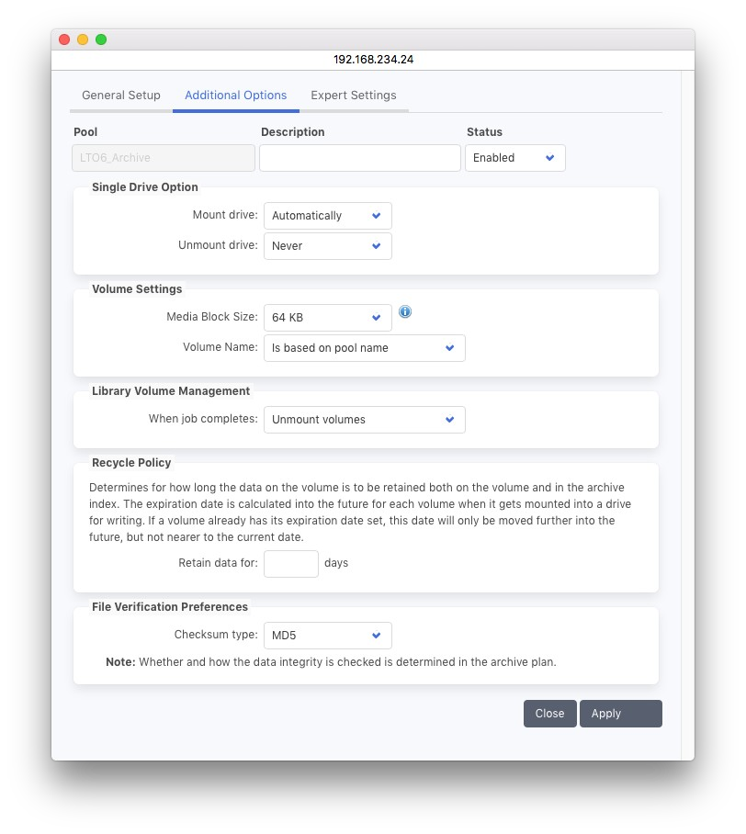The width and height of the screenshot is (746, 834).
Task: Expand the Mount drive dropdown
Action: point(327,216)
